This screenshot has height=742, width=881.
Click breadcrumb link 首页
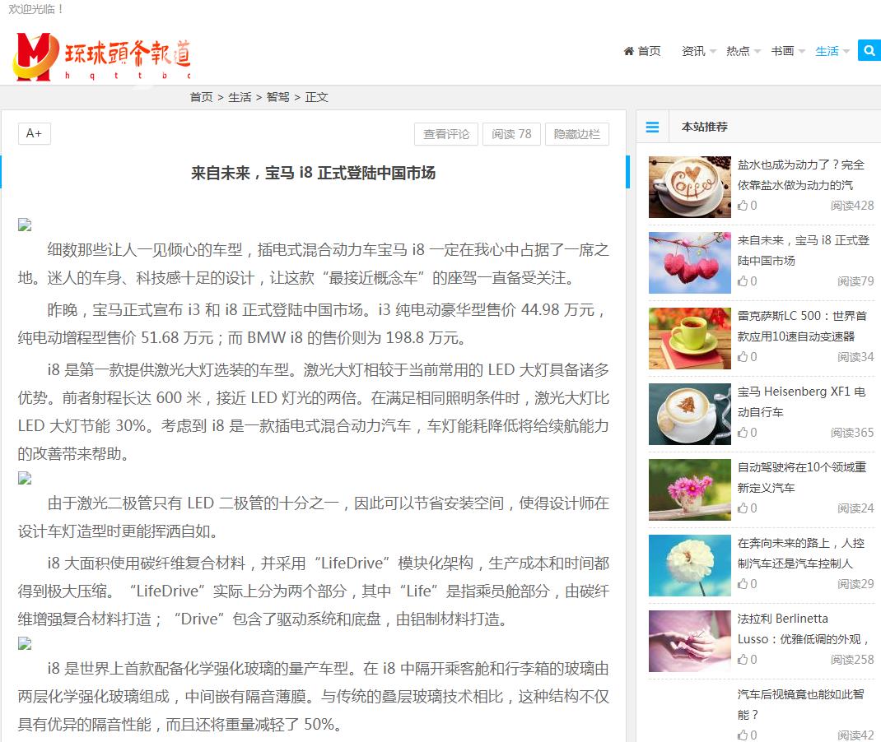[201, 97]
